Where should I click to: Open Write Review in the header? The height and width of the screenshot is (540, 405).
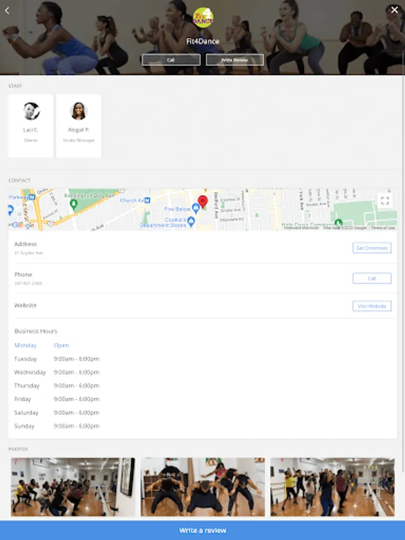click(x=235, y=59)
